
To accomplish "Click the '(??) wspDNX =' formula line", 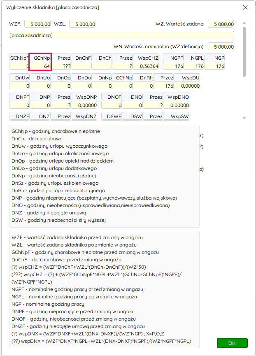I will (x=101, y=341).
